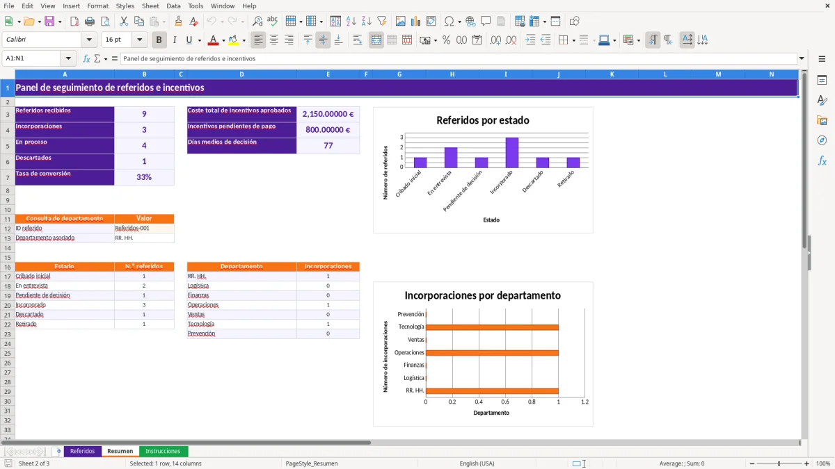Open sidebar Properties panel icon
This screenshot has height=469, width=835.
(822, 81)
